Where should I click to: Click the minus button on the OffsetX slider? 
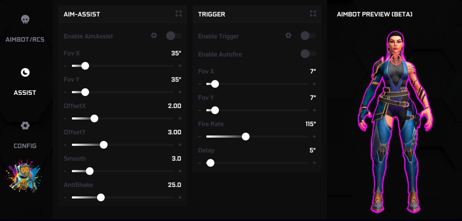pyautogui.click(x=65, y=118)
